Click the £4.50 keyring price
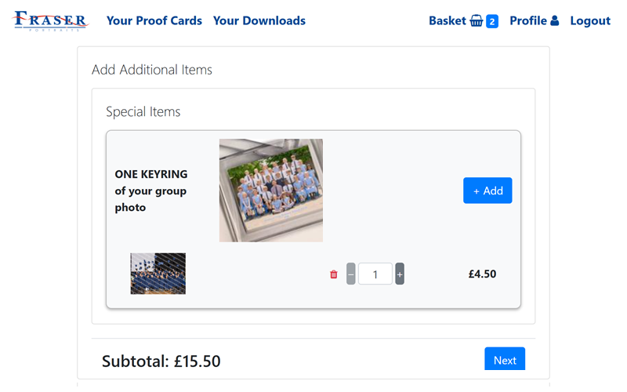The image size is (627, 392). [482, 274]
